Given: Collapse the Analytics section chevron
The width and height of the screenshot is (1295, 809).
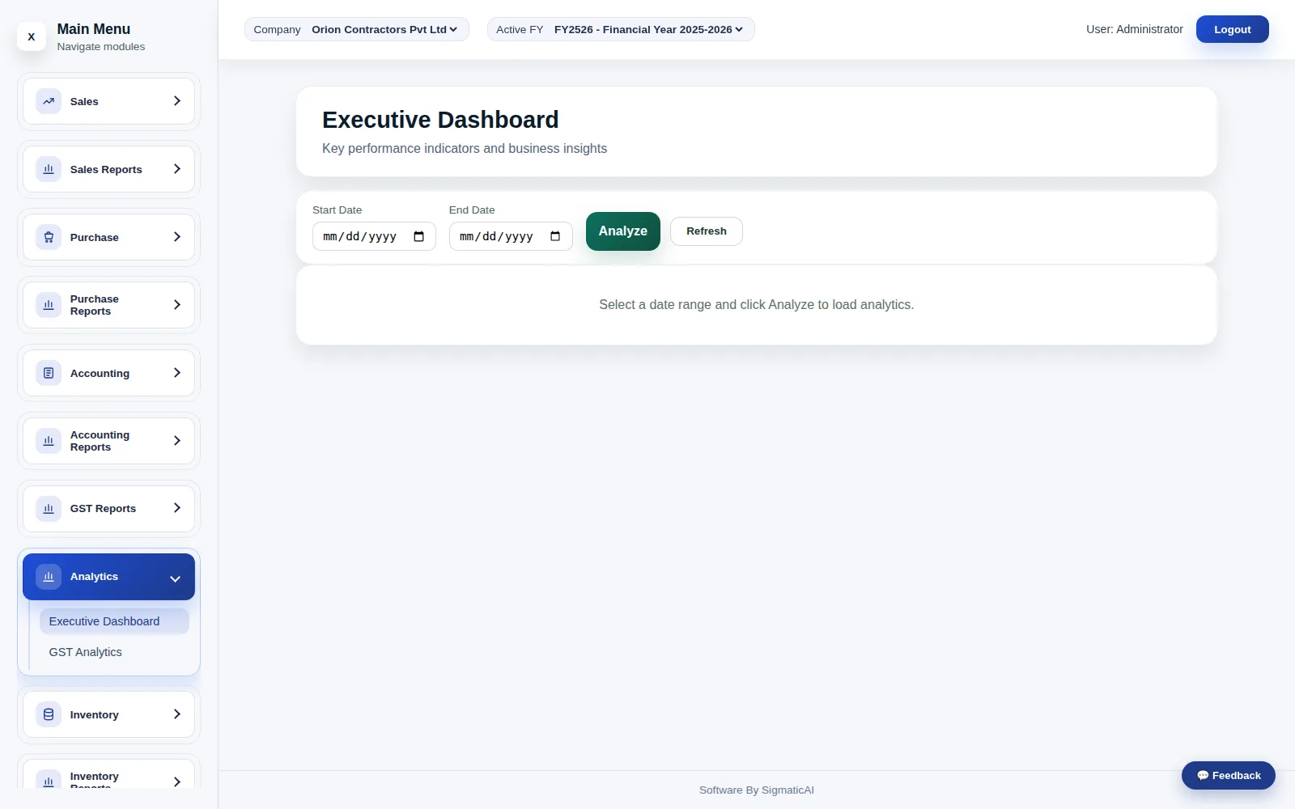Looking at the screenshot, I should pos(175,579).
